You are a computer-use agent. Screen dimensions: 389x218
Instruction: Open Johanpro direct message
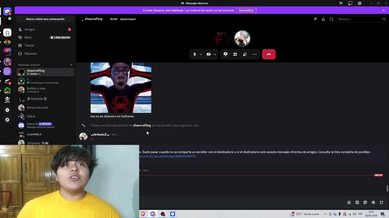tap(45, 143)
